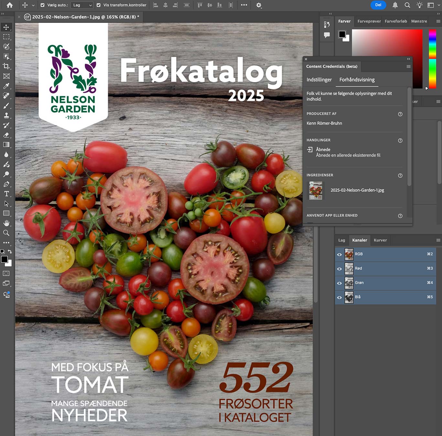The image size is (442, 436).
Task: Switch to the Kurver tab
Action: (380, 240)
